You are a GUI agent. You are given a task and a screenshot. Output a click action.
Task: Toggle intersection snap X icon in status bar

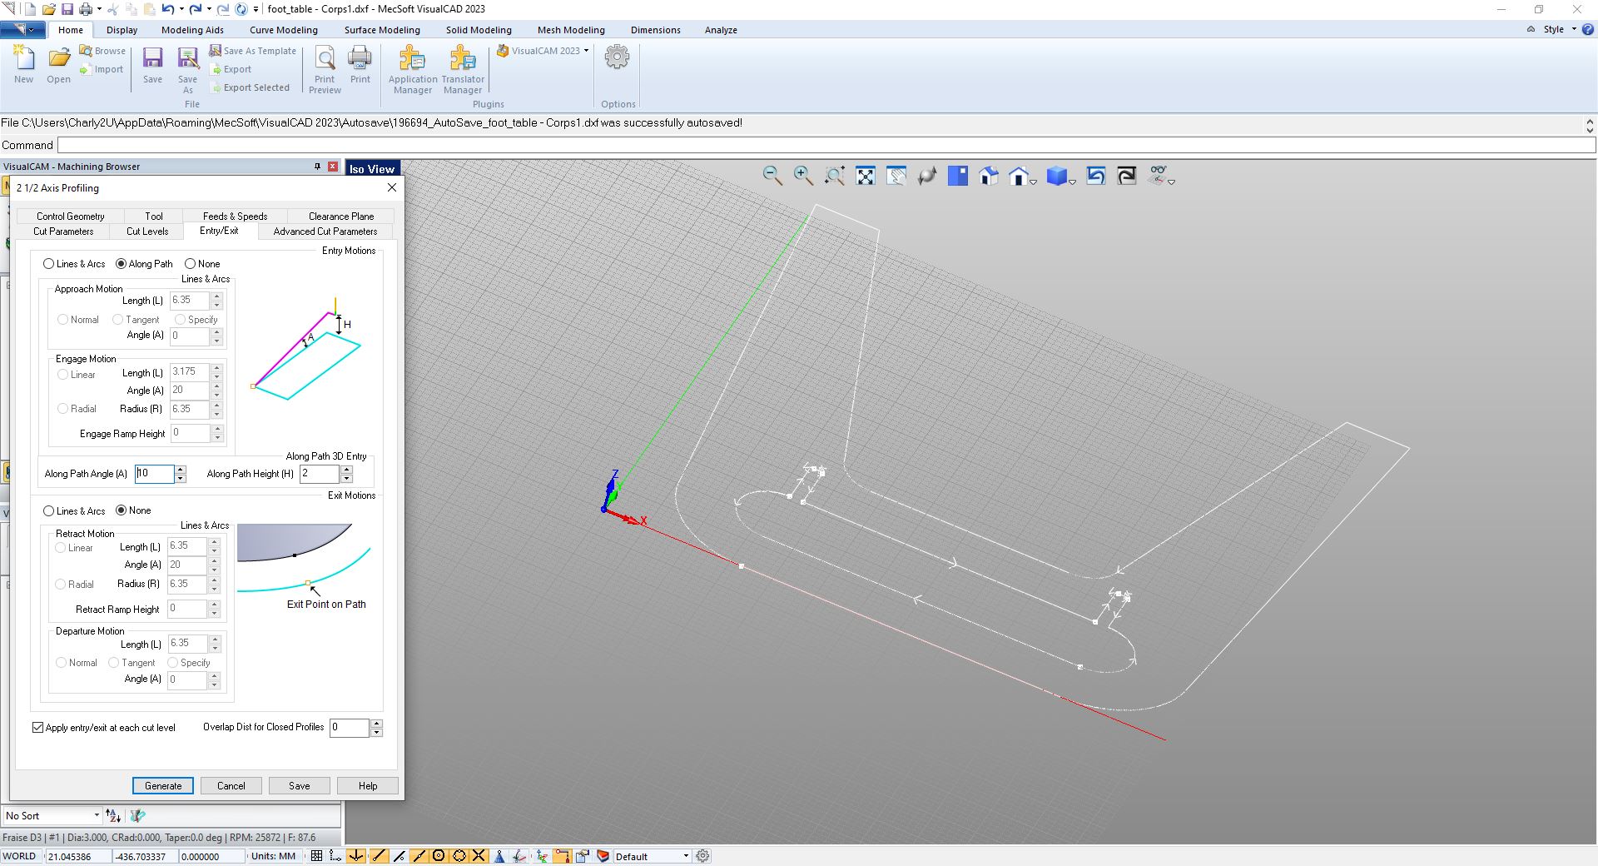479,856
